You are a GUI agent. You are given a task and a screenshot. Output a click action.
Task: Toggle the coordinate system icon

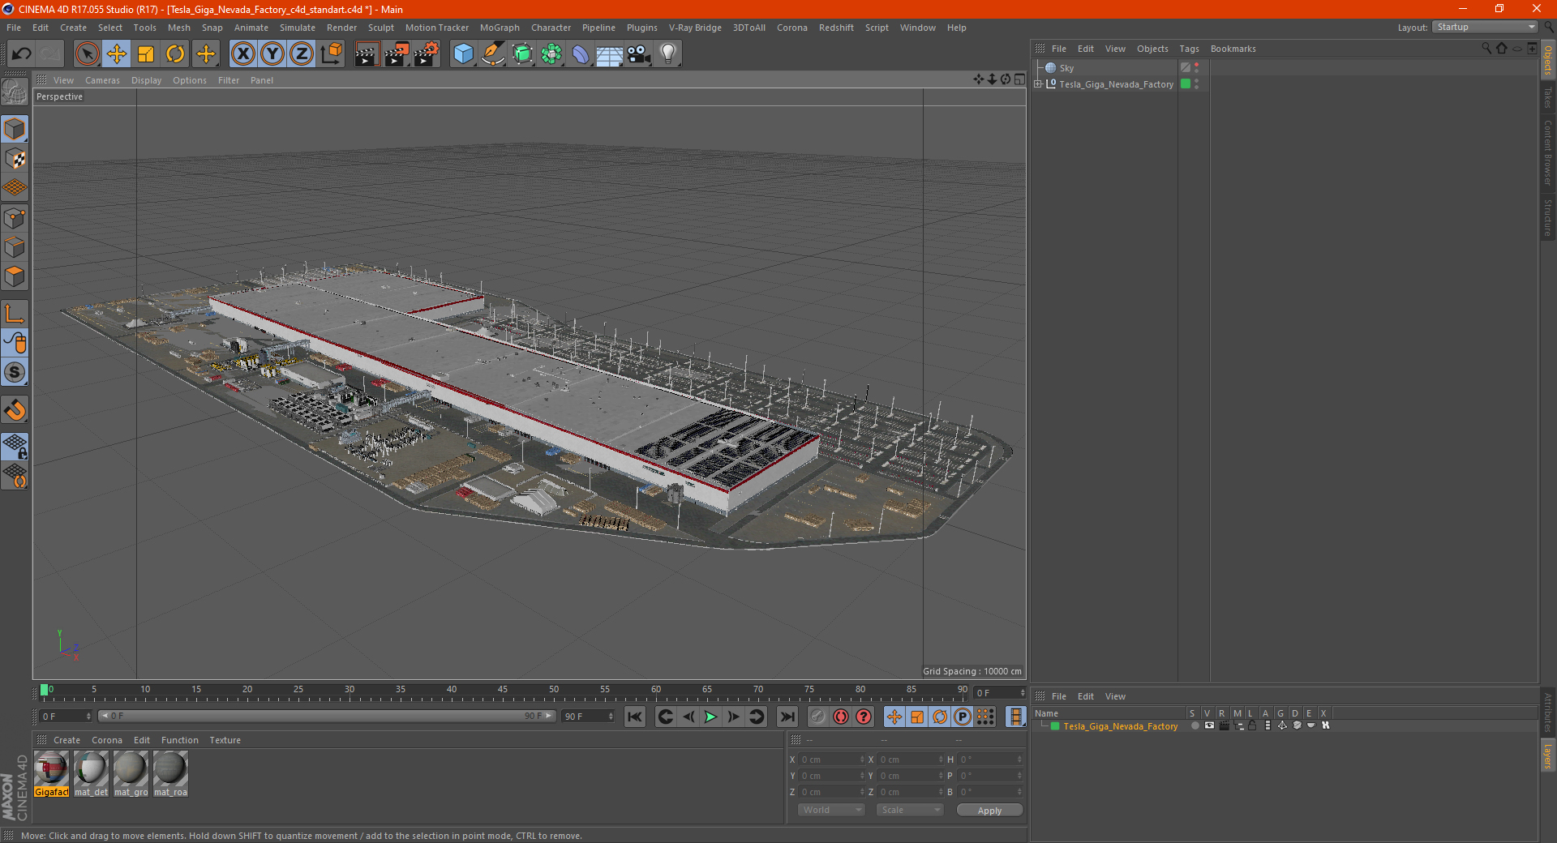[332, 54]
